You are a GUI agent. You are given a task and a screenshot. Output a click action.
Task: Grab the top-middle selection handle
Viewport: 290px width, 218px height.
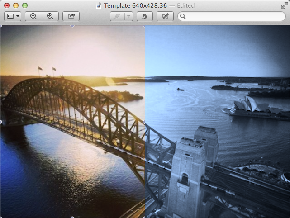72,26
